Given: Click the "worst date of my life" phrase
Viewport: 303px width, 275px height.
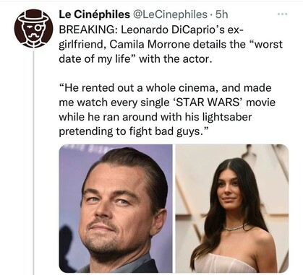Looking at the screenshot, I should pos(171,52).
